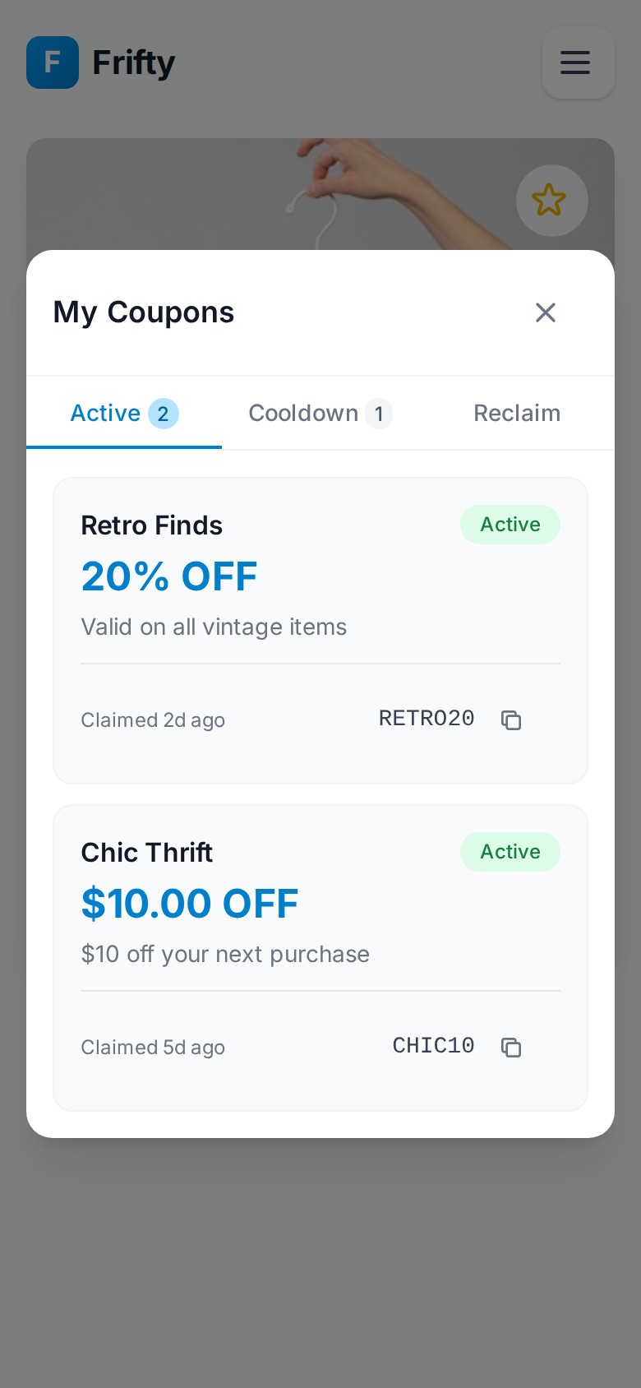Click the copy icon next to RETRO20
The width and height of the screenshot is (641, 1388).
coord(511,720)
